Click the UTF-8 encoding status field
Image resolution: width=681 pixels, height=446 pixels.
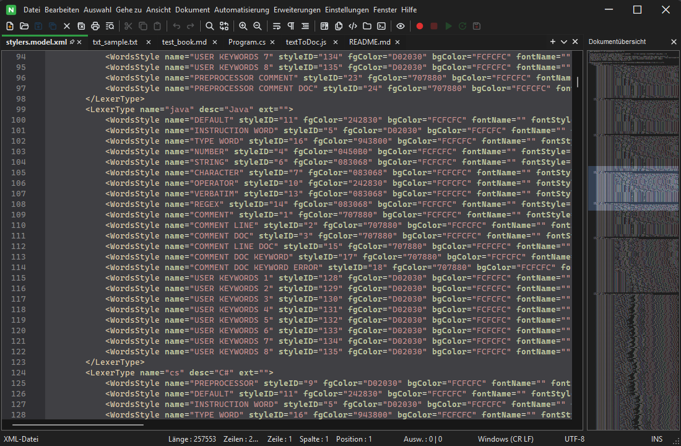click(x=574, y=439)
